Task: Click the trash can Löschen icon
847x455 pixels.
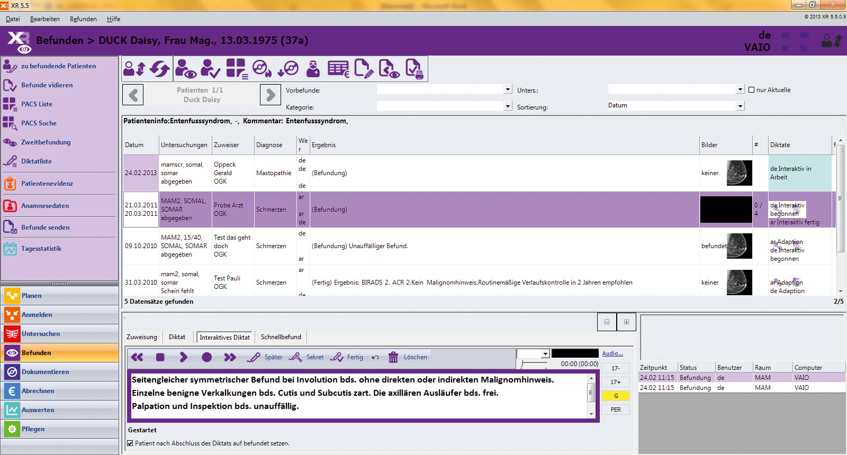Action: [393, 358]
